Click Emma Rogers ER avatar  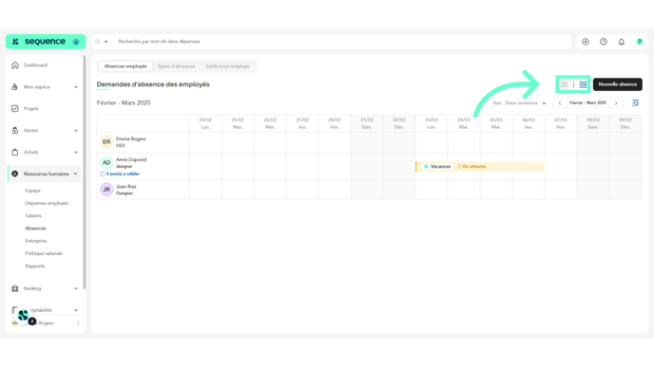point(106,142)
